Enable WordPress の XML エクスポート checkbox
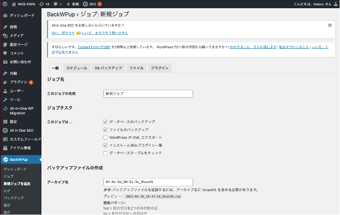This screenshot has height=215, width=340. (x=106, y=137)
